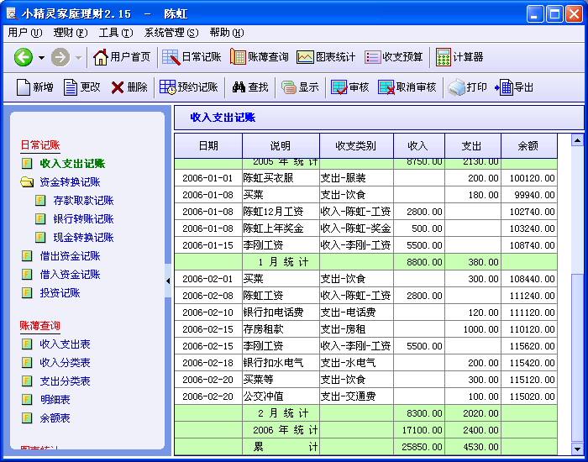
Task: Click the table scrollbar up arrow
Action: (576, 140)
